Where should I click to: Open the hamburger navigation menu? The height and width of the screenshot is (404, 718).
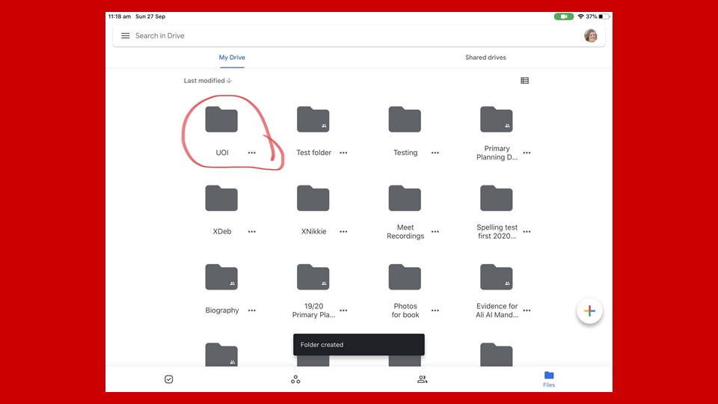point(126,36)
